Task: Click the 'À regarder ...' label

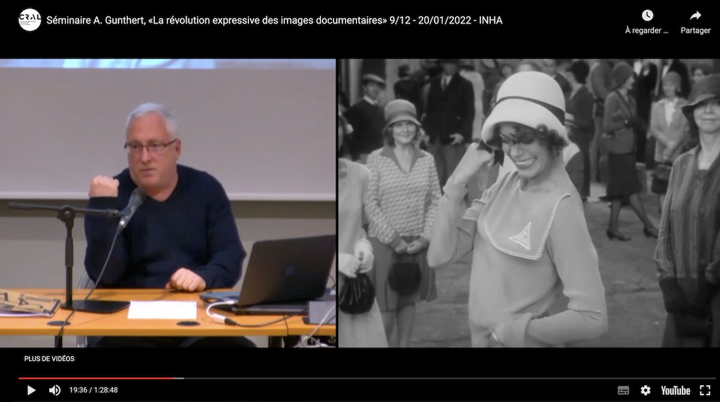Action: pos(647,31)
